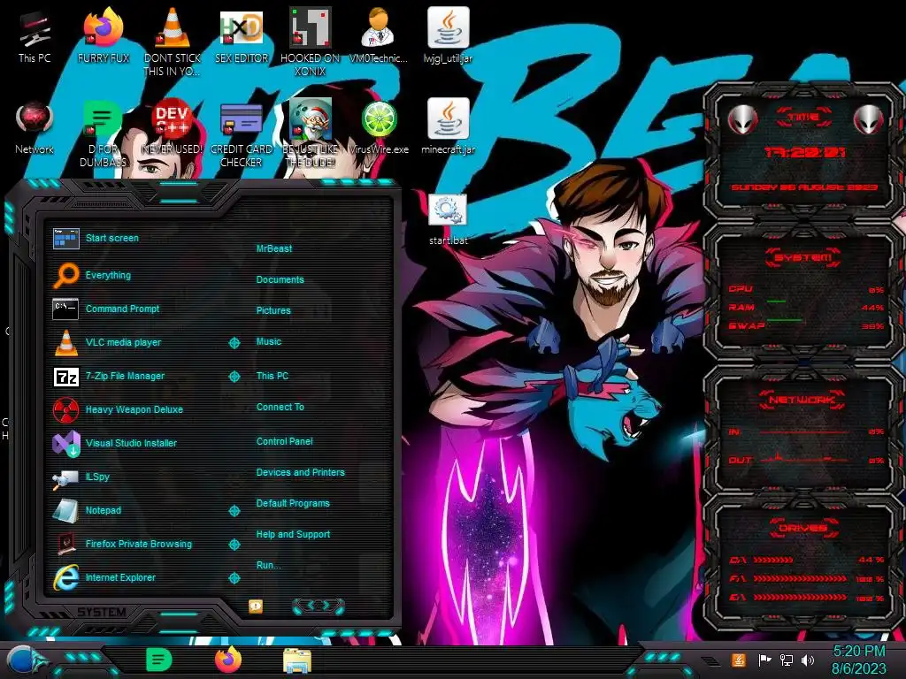Click the TIME widget clock readout
Viewport: 906px width, 679px height.
coord(804,152)
